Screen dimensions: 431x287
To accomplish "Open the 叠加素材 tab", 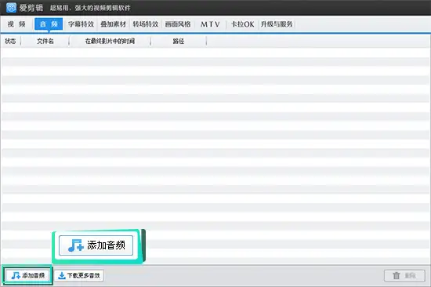I will coord(114,24).
